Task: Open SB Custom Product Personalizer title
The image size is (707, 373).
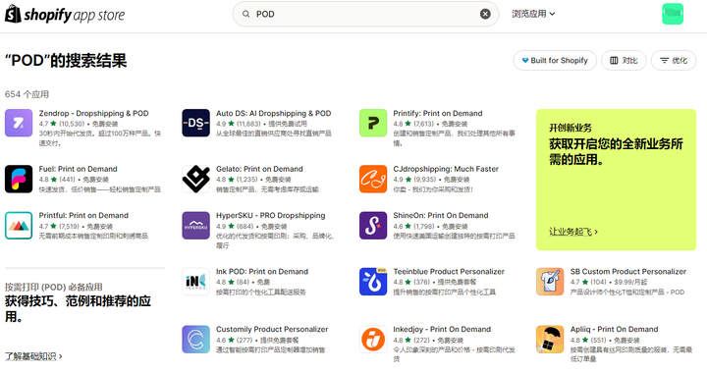Action: coord(628,272)
